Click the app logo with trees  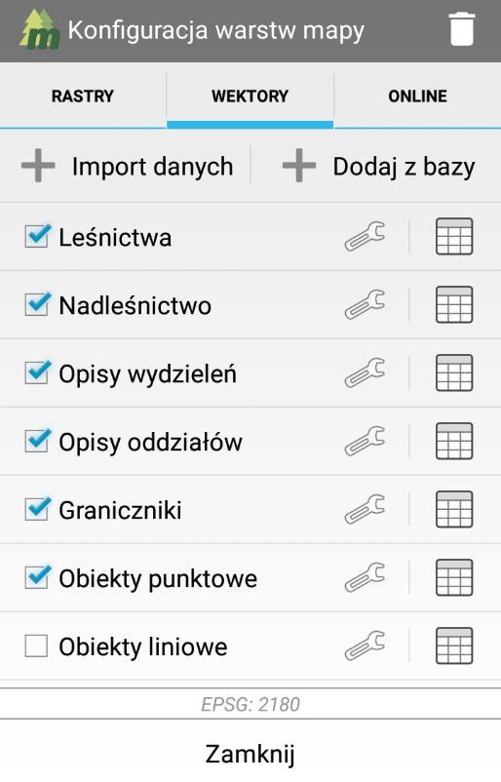point(39,29)
